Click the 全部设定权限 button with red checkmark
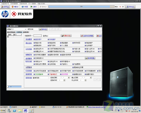This screenshot has width=141, height=113. [x=87, y=36]
